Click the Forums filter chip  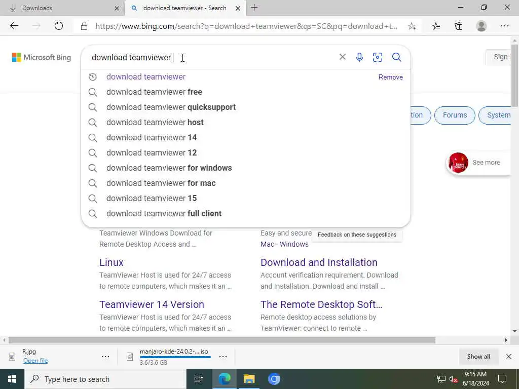[x=455, y=115]
